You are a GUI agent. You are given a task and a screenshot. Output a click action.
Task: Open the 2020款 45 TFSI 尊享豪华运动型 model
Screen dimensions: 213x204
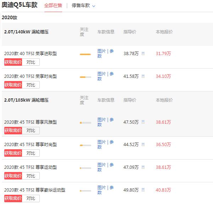coord(35,190)
